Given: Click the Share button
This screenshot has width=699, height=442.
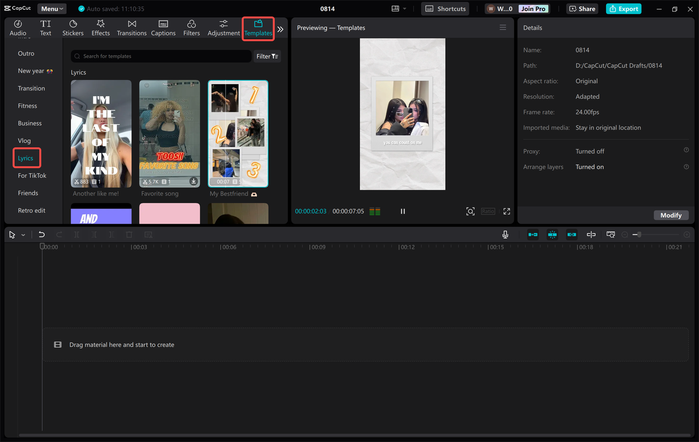Looking at the screenshot, I should pos(582,9).
